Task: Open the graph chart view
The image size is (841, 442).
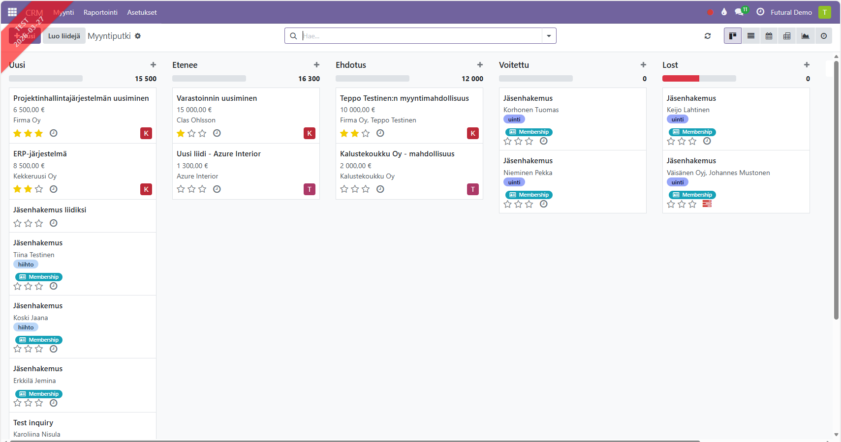Action: 806,36
